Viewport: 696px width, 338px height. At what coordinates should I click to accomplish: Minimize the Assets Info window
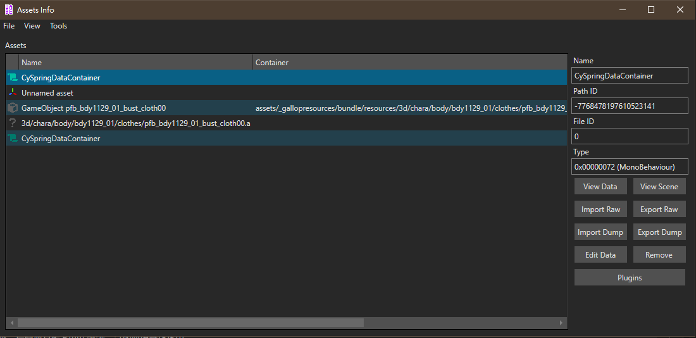pyautogui.click(x=623, y=9)
